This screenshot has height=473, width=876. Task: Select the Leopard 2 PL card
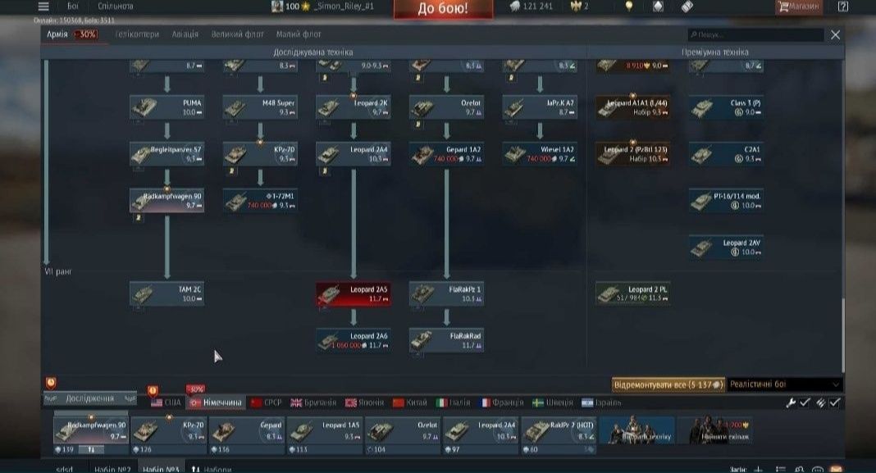(633, 293)
